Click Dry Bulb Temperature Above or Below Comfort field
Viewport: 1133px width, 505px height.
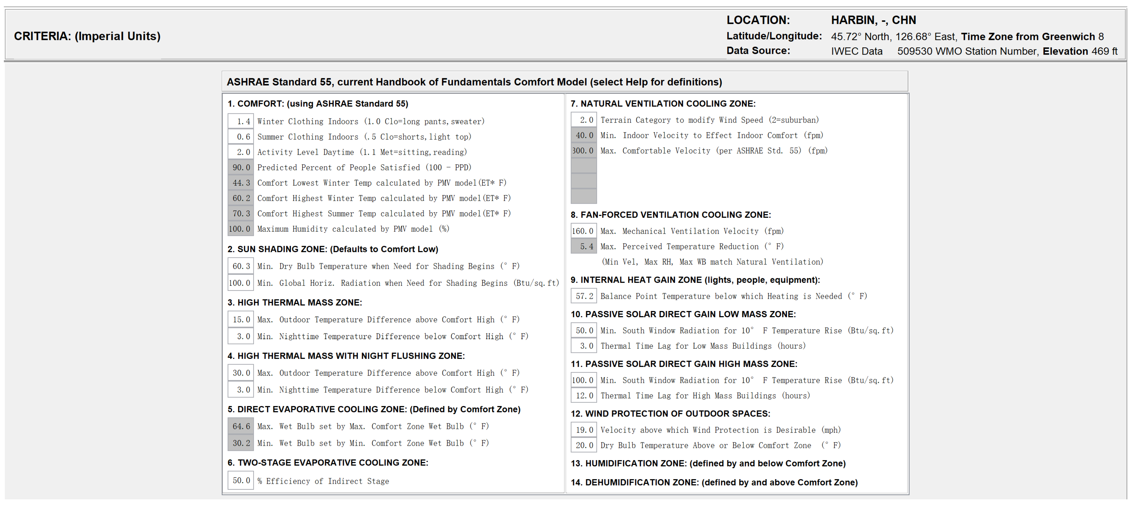[x=584, y=445]
